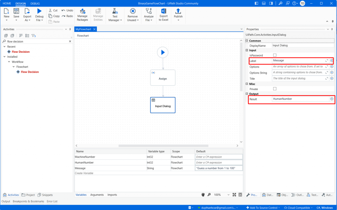The height and width of the screenshot is (210, 337).
Task: Open Manage Packages
Action: pyautogui.click(x=82, y=15)
